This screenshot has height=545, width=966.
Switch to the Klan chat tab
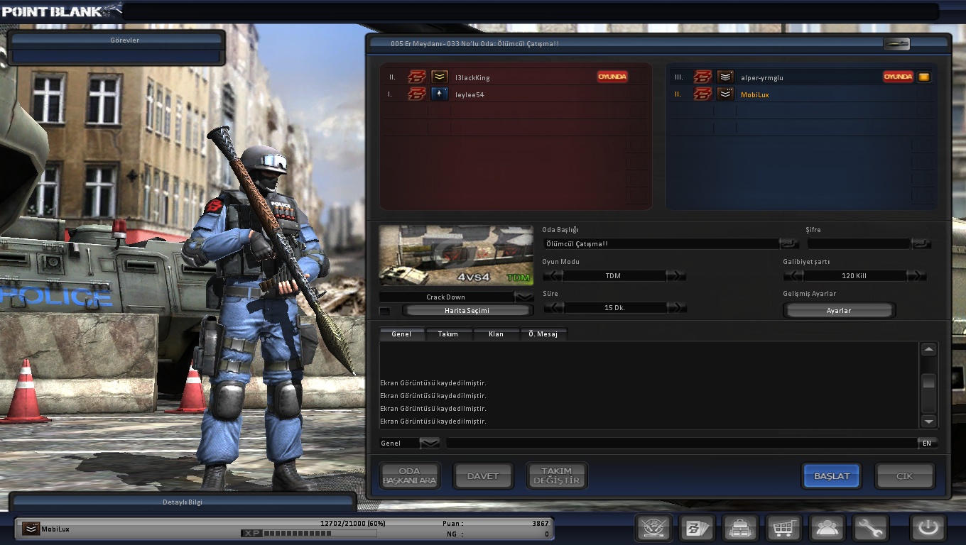point(496,334)
